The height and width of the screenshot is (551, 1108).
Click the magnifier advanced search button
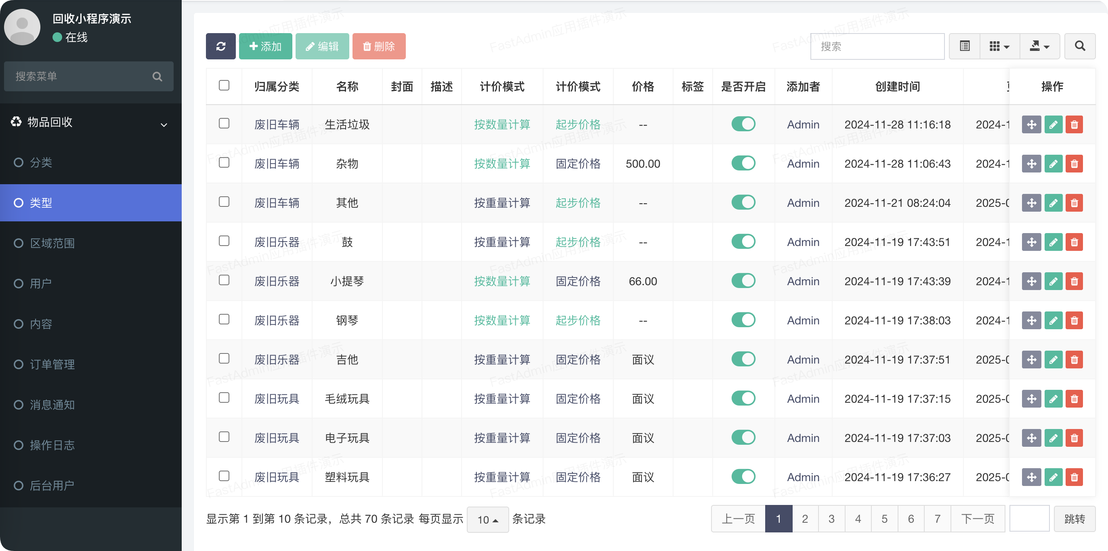coord(1080,46)
